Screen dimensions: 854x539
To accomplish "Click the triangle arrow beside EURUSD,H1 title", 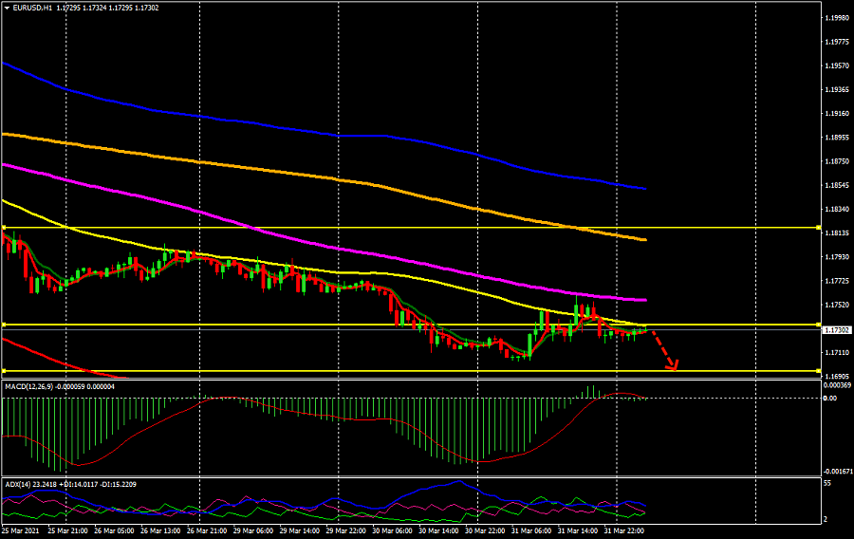I will click(x=7, y=8).
